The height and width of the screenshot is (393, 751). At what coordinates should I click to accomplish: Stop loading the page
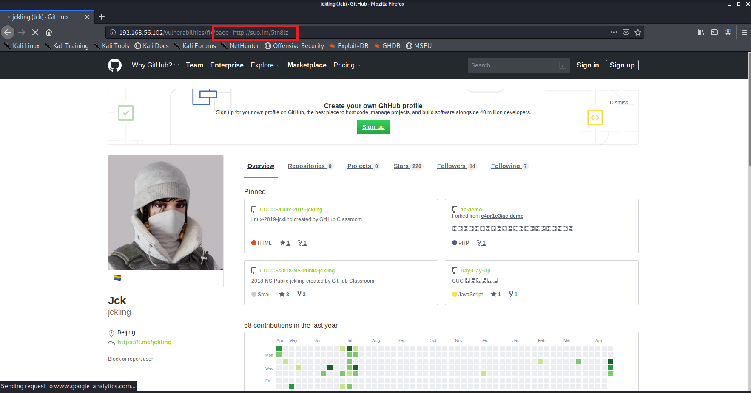[35, 32]
